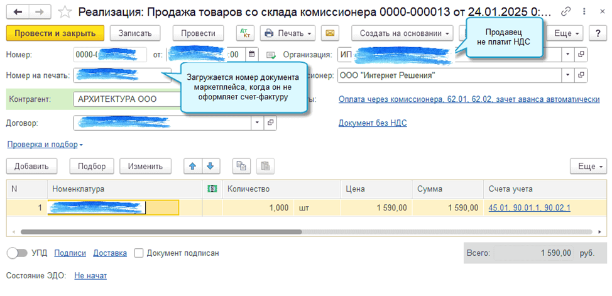The height and width of the screenshot is (296, 612).
Task: Click the Провести button
Action: click(199, 33)
